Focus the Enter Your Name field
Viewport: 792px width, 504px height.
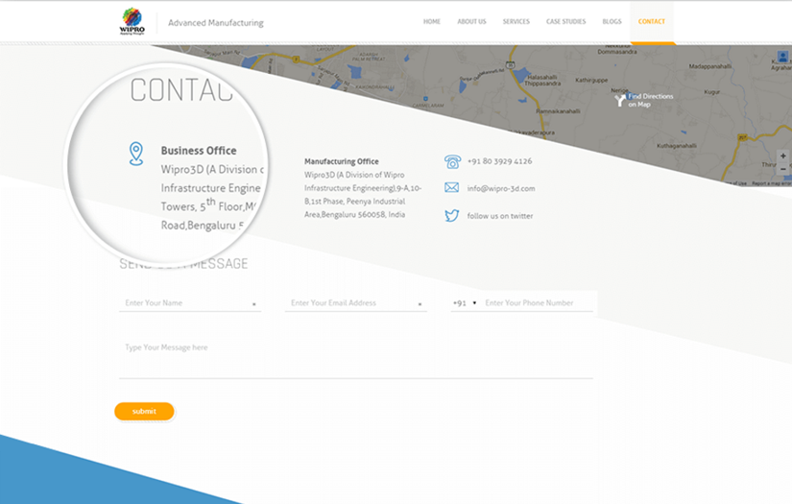(190, 303)
